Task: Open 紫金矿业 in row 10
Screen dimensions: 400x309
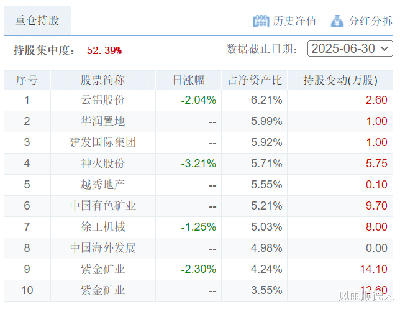Action: click(103, 290)
